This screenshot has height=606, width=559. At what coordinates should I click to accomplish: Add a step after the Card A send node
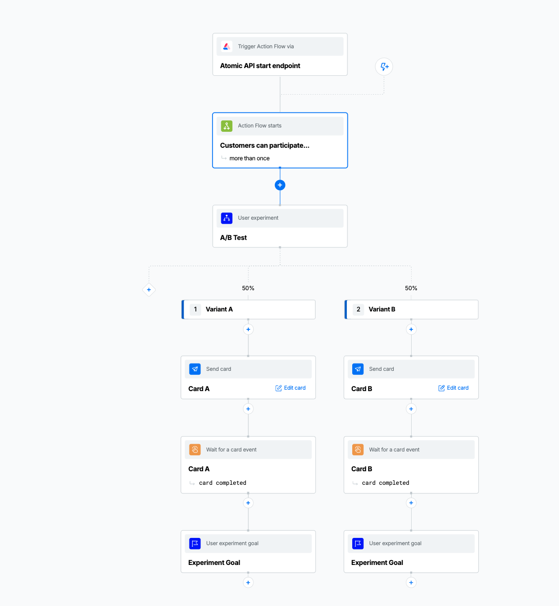click(x=248, y=409)
